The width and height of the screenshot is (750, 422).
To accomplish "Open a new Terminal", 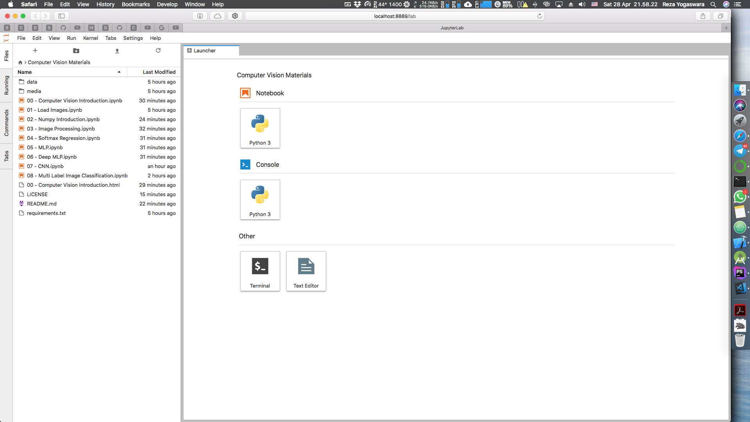I will 260,271.
